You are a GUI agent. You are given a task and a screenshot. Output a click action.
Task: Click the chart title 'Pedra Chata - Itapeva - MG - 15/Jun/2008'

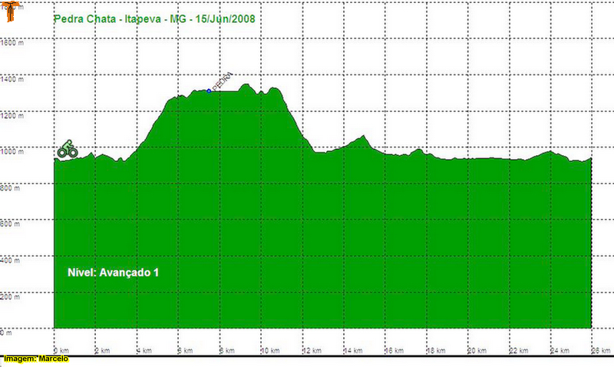coord(154,19)
